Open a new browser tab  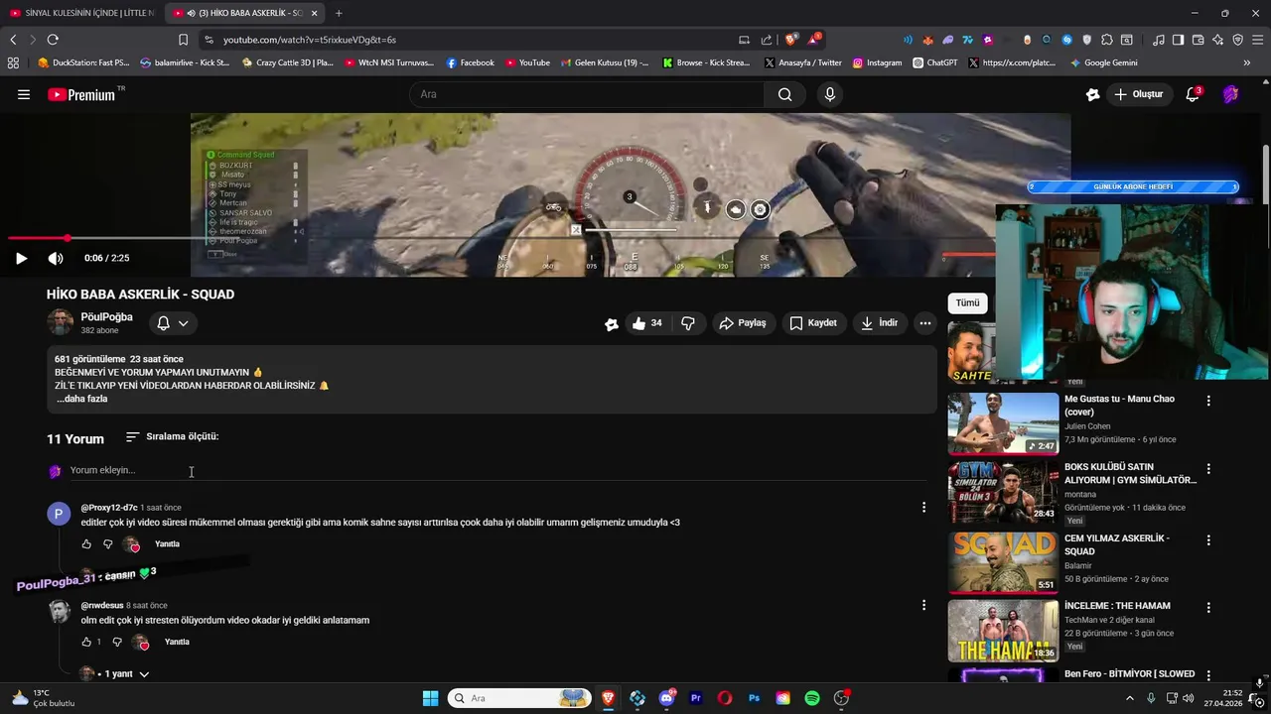pos(339,13)
